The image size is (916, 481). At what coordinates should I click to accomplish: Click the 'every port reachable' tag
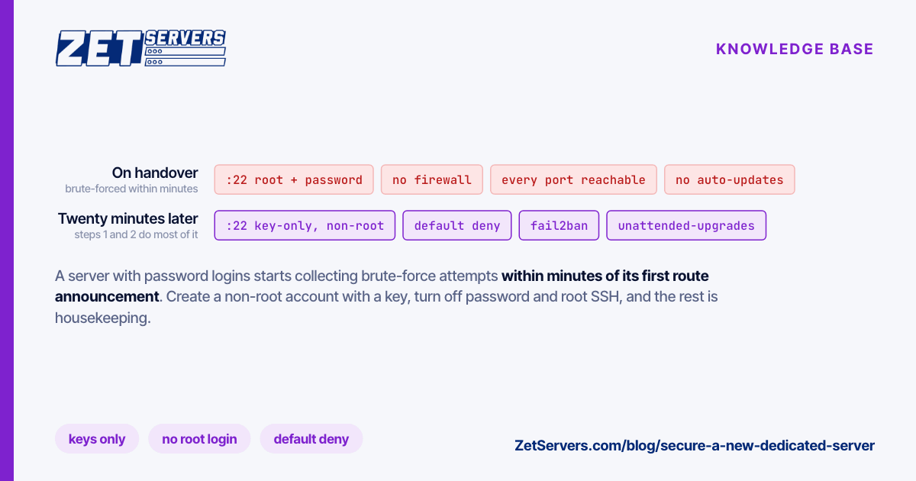tap(573, 179)
